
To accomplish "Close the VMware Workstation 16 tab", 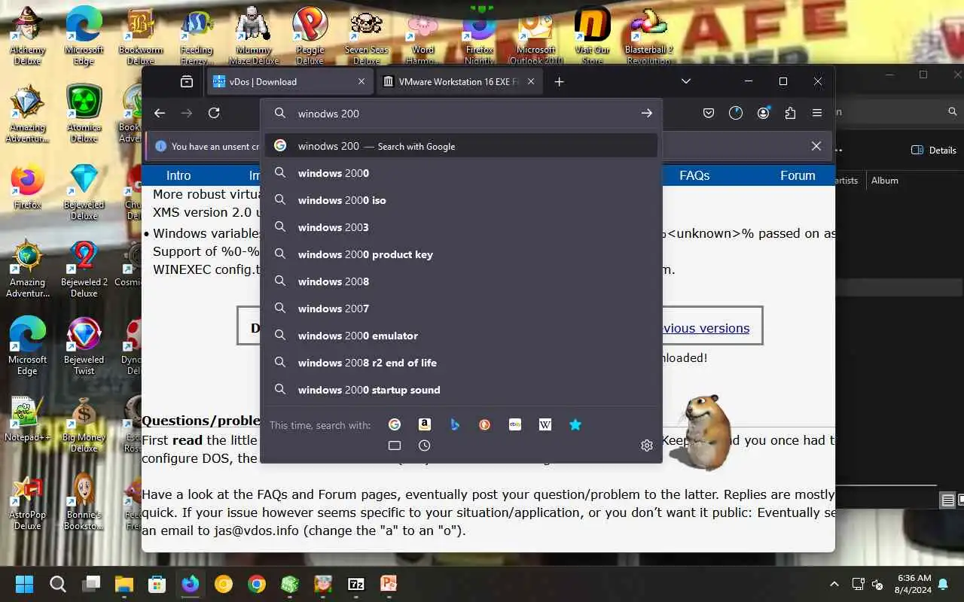I will pos(531,81).
